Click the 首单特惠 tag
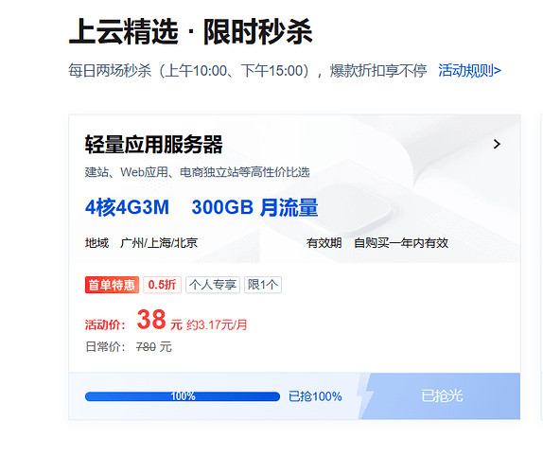Viewport: 543px width, 473px height. click(x=112, y=285)
